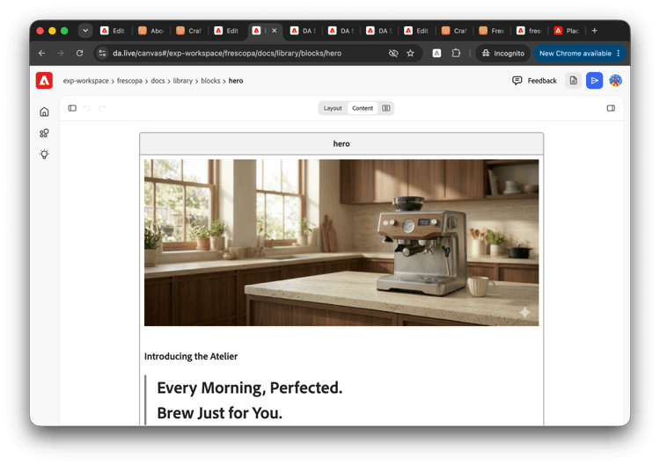Click the browser forward arrow
The image size is (660, 465).
61,53
